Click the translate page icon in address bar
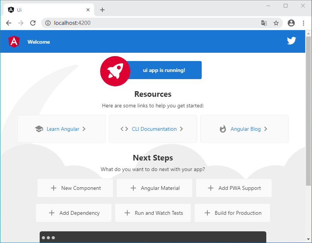 coord(264,23)
